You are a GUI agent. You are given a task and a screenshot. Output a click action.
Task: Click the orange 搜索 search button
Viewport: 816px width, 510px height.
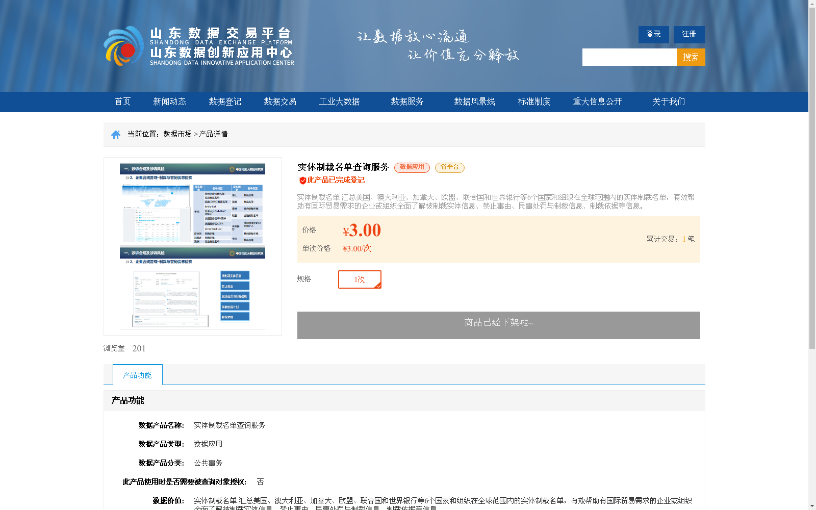[691, 57]
